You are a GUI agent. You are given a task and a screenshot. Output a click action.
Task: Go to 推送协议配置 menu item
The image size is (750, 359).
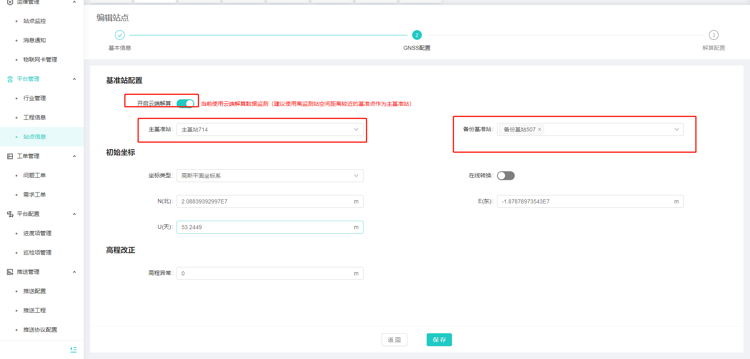(40, 330)
